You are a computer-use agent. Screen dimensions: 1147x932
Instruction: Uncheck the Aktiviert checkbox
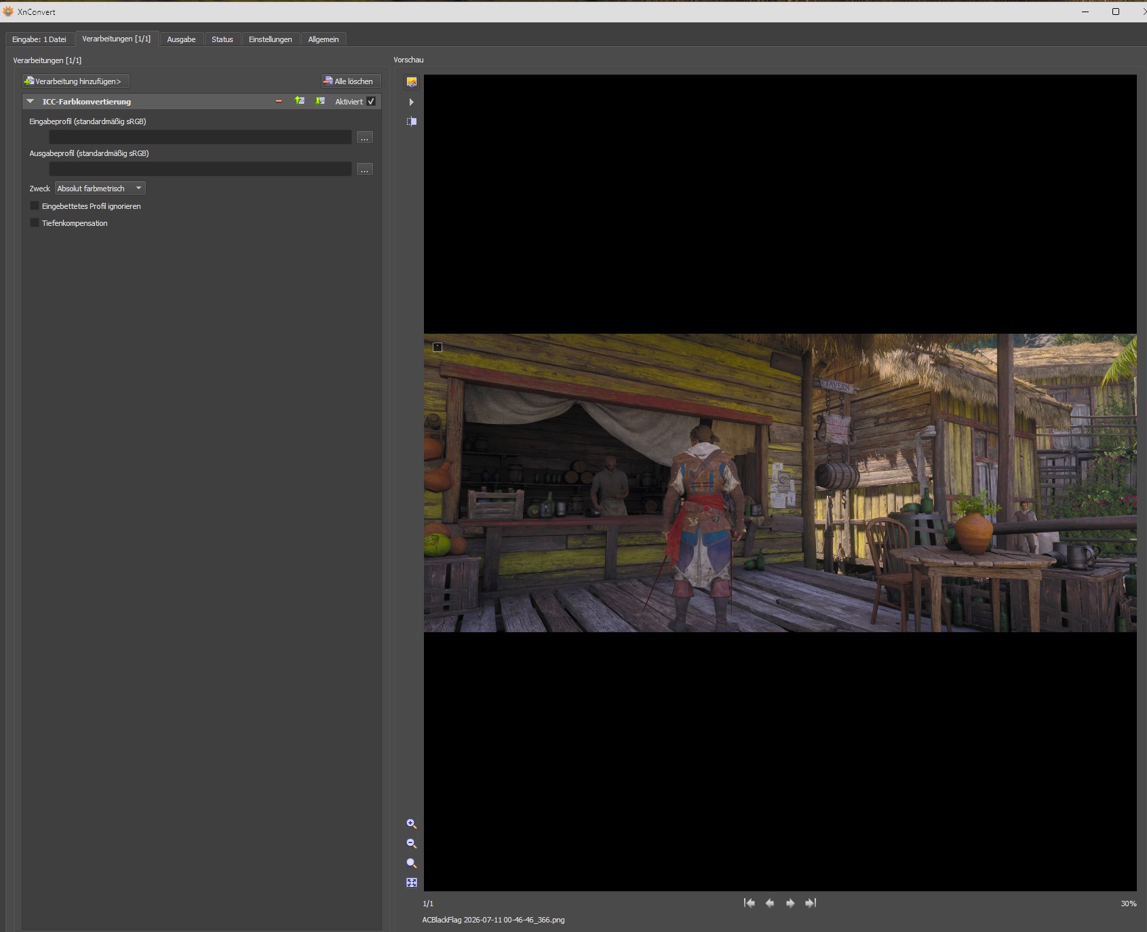pos(371,101)
